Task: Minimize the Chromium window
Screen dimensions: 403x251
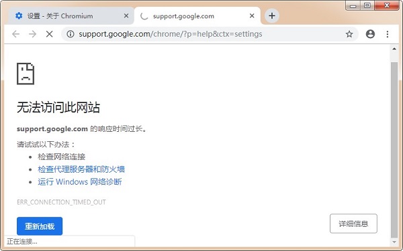Action: click(x=353, y=5)
